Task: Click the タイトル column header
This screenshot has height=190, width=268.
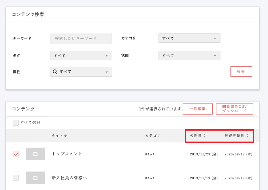Action: click(59, 136)
